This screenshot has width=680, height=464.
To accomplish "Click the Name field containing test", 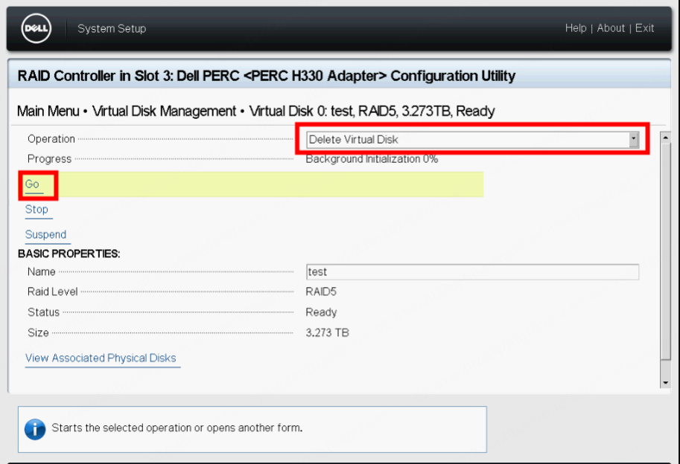I will [x=472, y=272].
